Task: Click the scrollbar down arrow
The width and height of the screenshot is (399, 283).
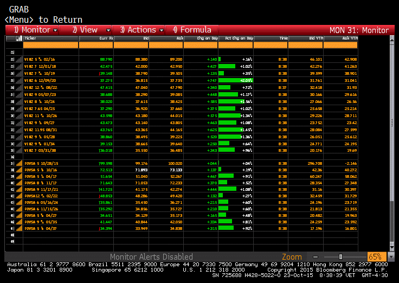Action: [x=392, y=247]
